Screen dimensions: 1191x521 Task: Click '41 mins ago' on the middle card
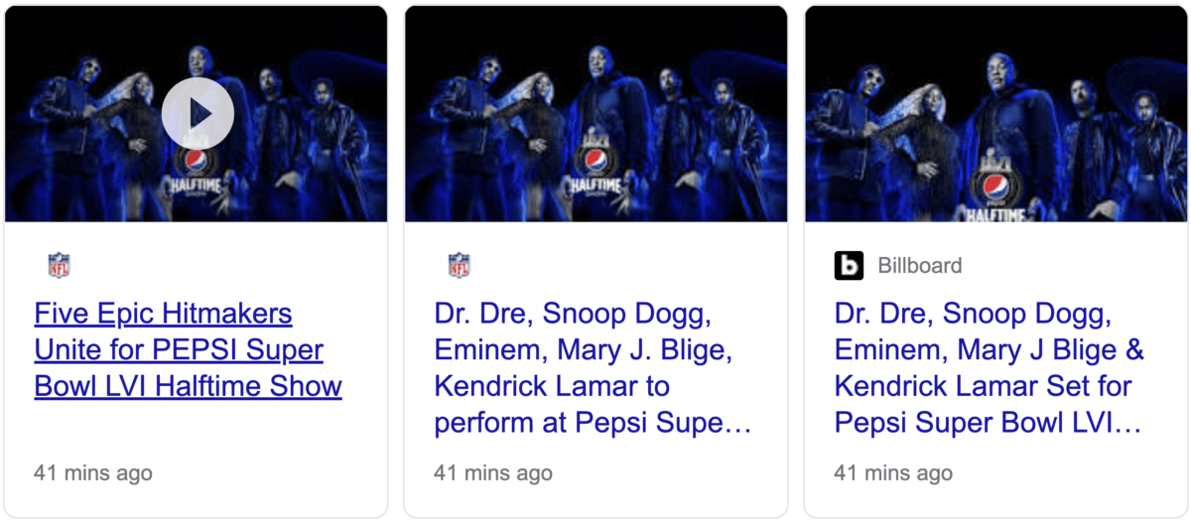pos(493,472)
